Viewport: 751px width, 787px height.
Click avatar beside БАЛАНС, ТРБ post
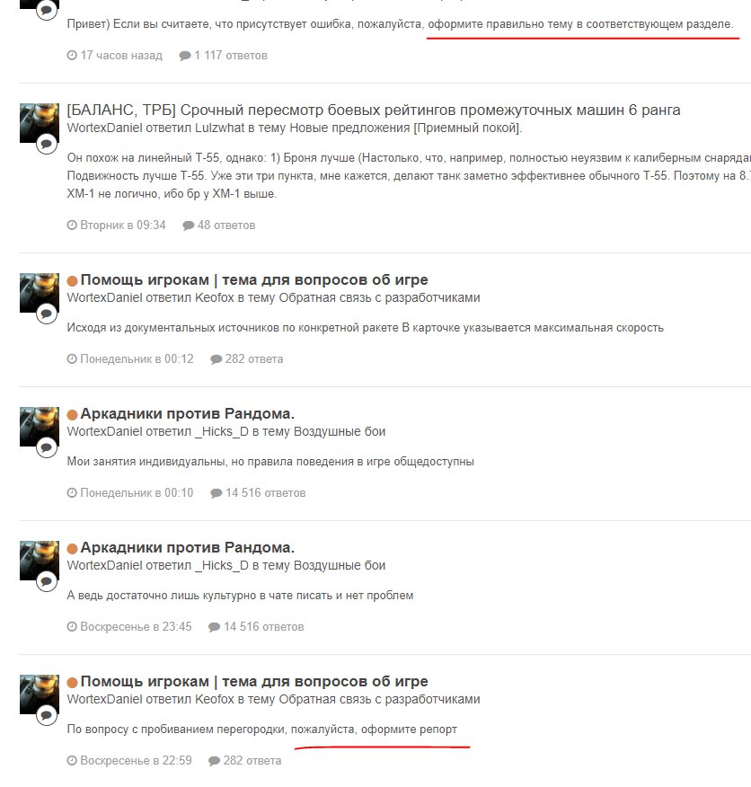tap(40, 123)
